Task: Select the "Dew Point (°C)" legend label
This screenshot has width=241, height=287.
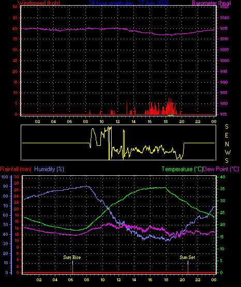Action: 221,169
